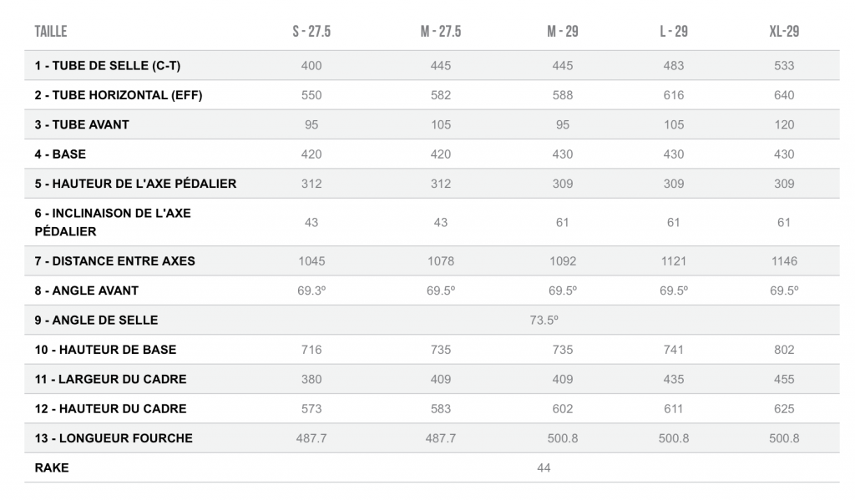Select the 802 value in Hauteur de Base row

tap(784, 350)
